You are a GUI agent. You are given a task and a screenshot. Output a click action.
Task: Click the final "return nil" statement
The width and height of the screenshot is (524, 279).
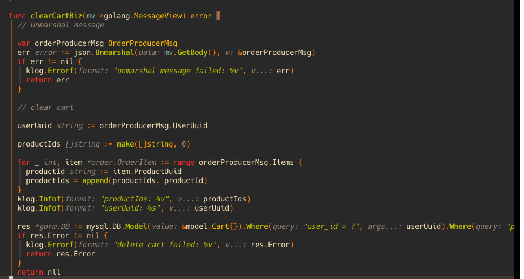pos(39,272)
